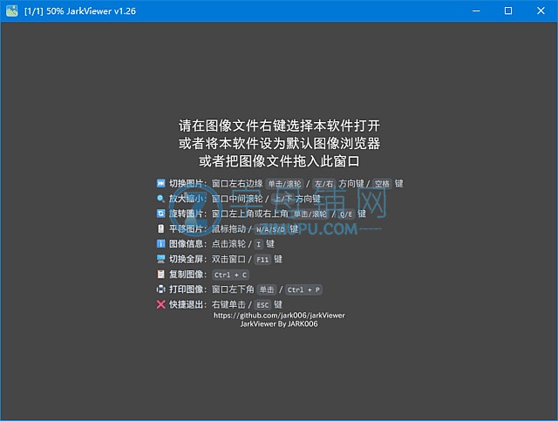Click the JarkViewer app icon in title bar
The height and width of the screenshot is (421, 558).
pos(11,10)
